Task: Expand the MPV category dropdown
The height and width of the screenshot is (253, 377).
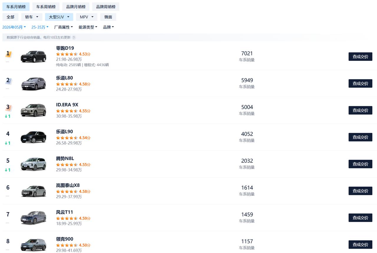Action: coord(87,17)
